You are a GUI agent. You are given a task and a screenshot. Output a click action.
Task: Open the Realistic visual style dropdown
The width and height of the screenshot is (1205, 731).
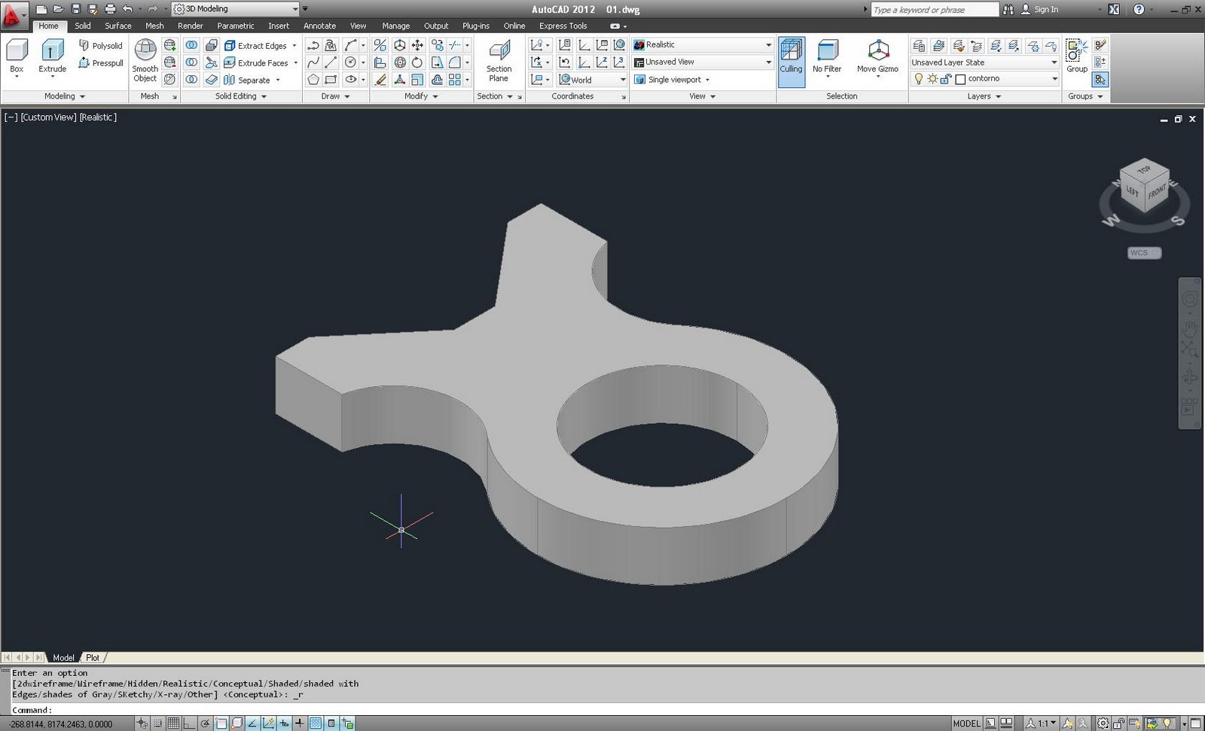tap(767, 44)
